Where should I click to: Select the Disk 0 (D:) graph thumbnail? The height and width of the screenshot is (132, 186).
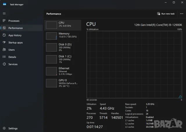(51, 47)
